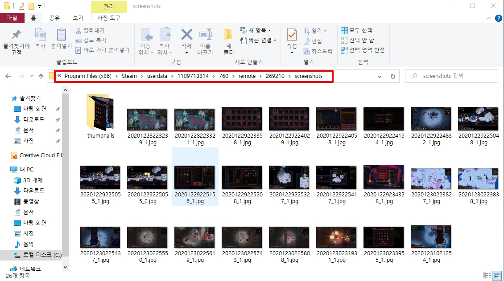Select image 20201231021254_1.jpg
The width and height of the screenshot is (504, 281).
point(431,244)
